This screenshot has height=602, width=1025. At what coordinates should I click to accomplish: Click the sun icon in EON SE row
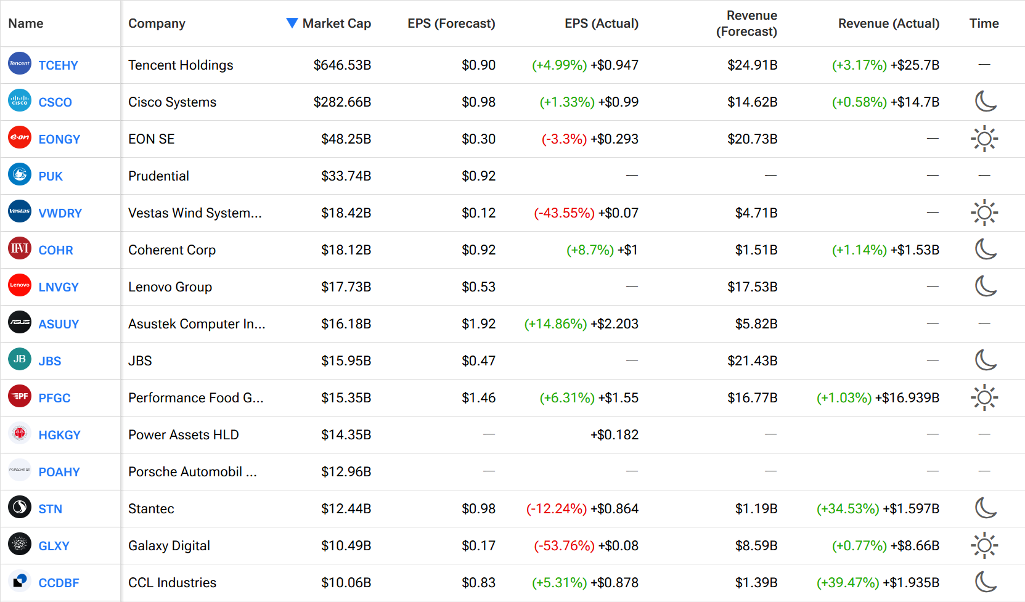pos(984,139)
